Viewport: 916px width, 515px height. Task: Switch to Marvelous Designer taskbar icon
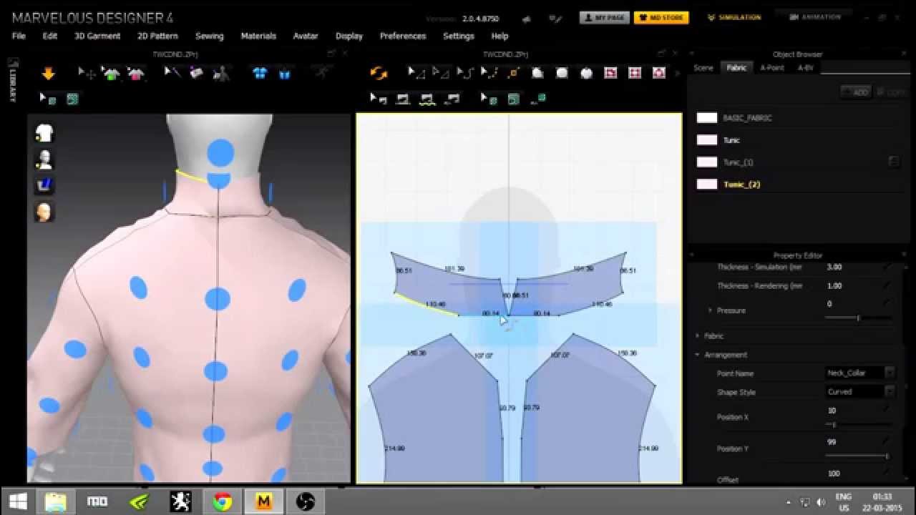click(263, 501)
